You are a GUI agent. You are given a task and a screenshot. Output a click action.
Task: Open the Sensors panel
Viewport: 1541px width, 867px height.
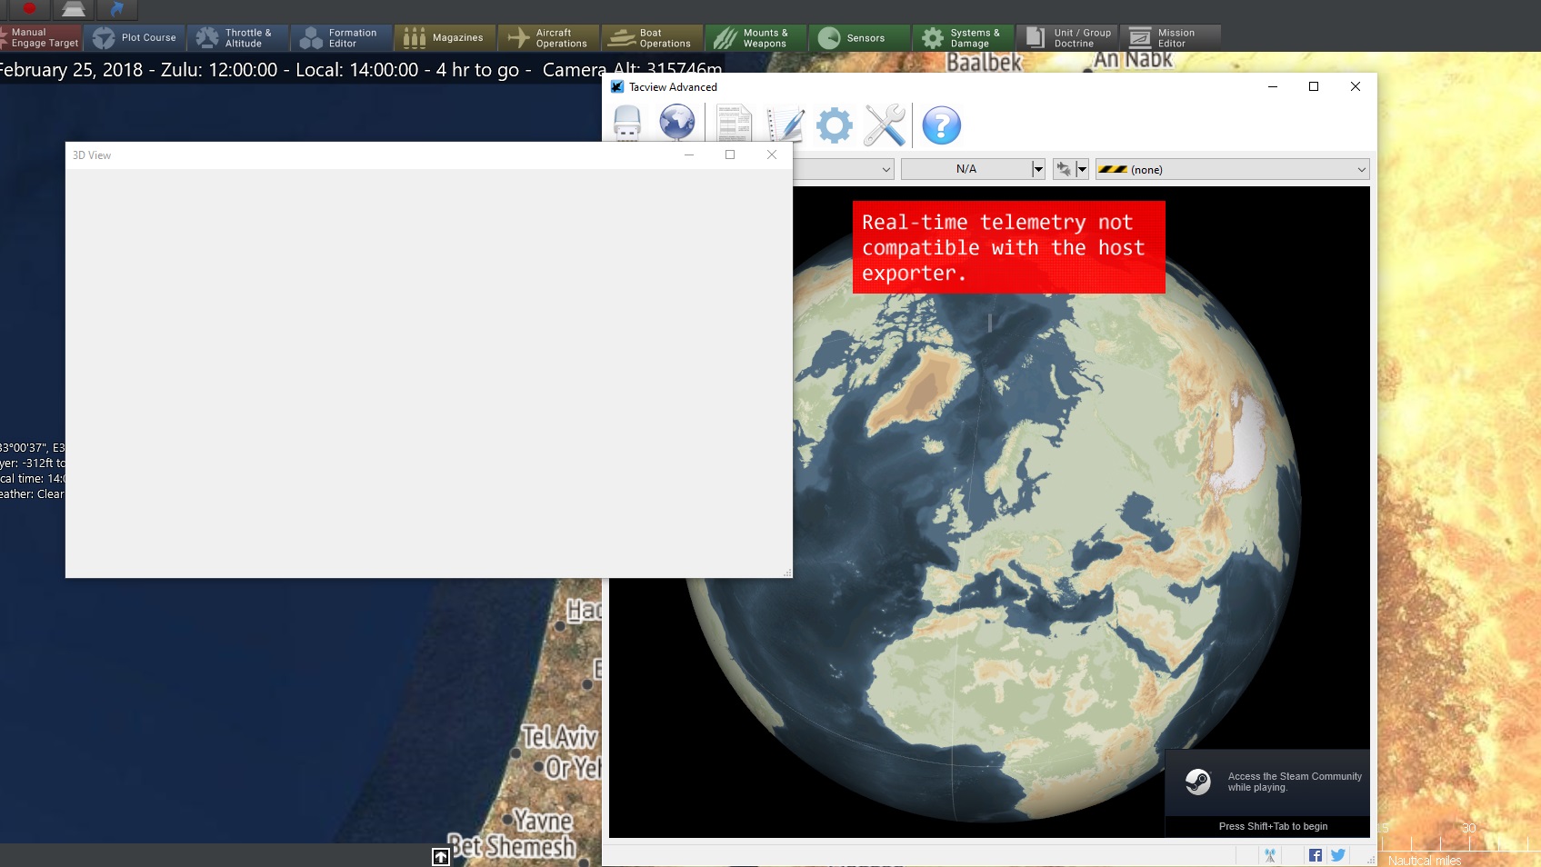[x=860, y=37]
